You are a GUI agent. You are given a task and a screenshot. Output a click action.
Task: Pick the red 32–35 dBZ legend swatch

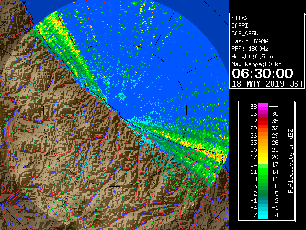[263, 121]
